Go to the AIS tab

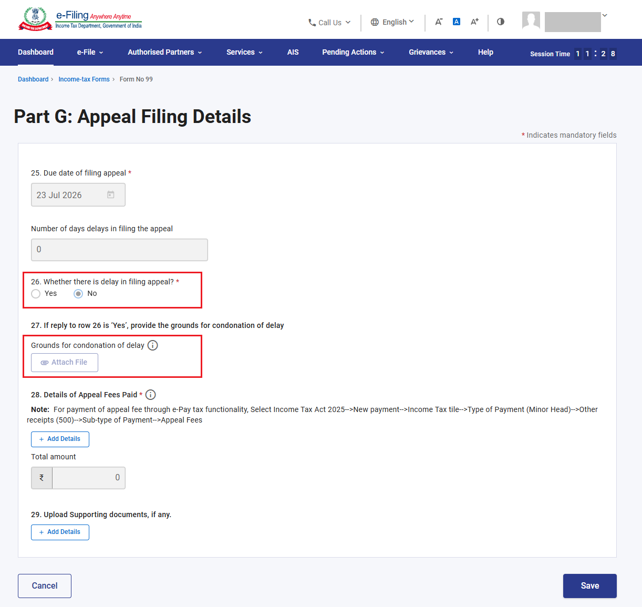point(293,52)
